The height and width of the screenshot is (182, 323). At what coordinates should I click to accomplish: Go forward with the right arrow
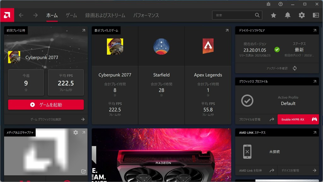(x=35, y=15)
